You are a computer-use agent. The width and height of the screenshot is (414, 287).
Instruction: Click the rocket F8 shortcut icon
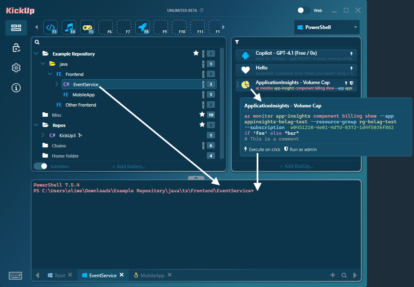(142, 27)
